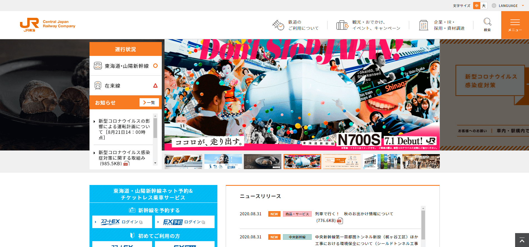This screenshot has width=529, height=247.
Task: Click the 中央新幹線 category tag
Action: coord(297,237)
